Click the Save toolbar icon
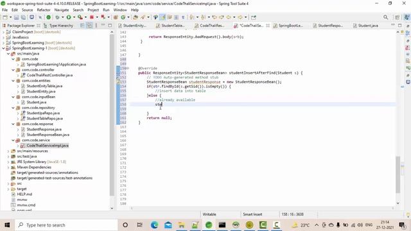Image resolution: width=411 pixels, height=231 pixels. click(x=16, y=17)
